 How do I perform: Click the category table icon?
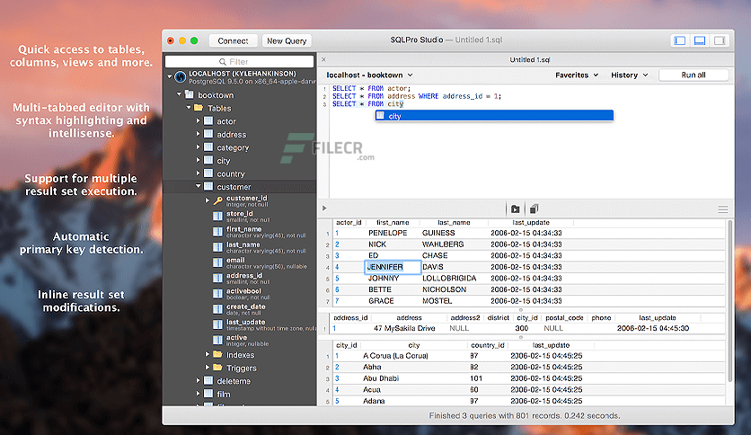coord(208,147)
